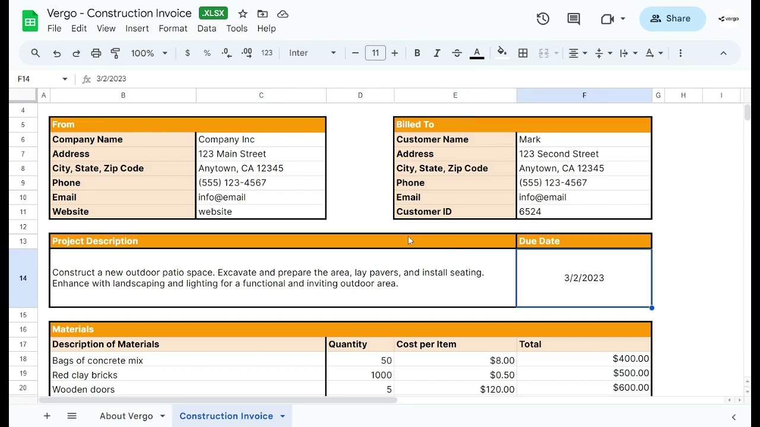Open the File menu

54,28
